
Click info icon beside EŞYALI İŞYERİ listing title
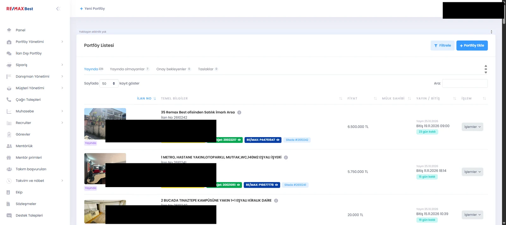286,157
